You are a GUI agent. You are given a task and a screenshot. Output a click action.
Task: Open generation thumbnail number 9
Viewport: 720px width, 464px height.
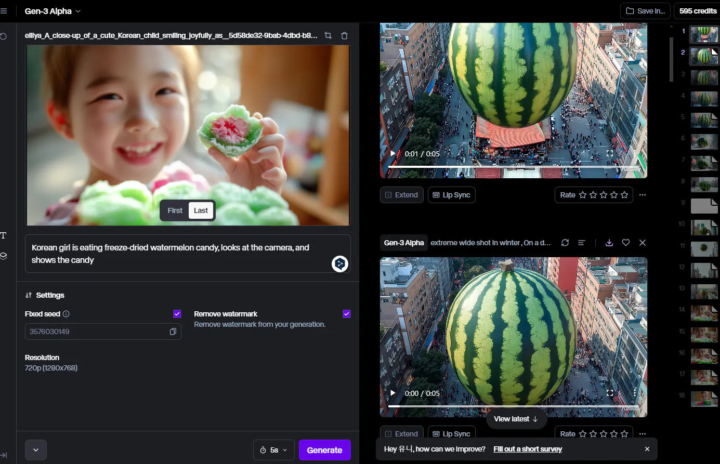coord(704,206)
